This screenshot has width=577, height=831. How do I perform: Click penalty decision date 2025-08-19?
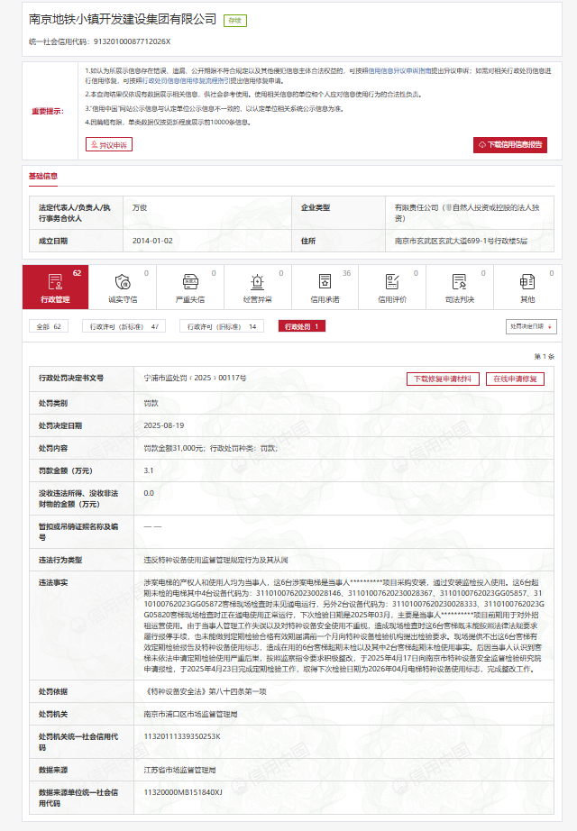click(164, 425)
